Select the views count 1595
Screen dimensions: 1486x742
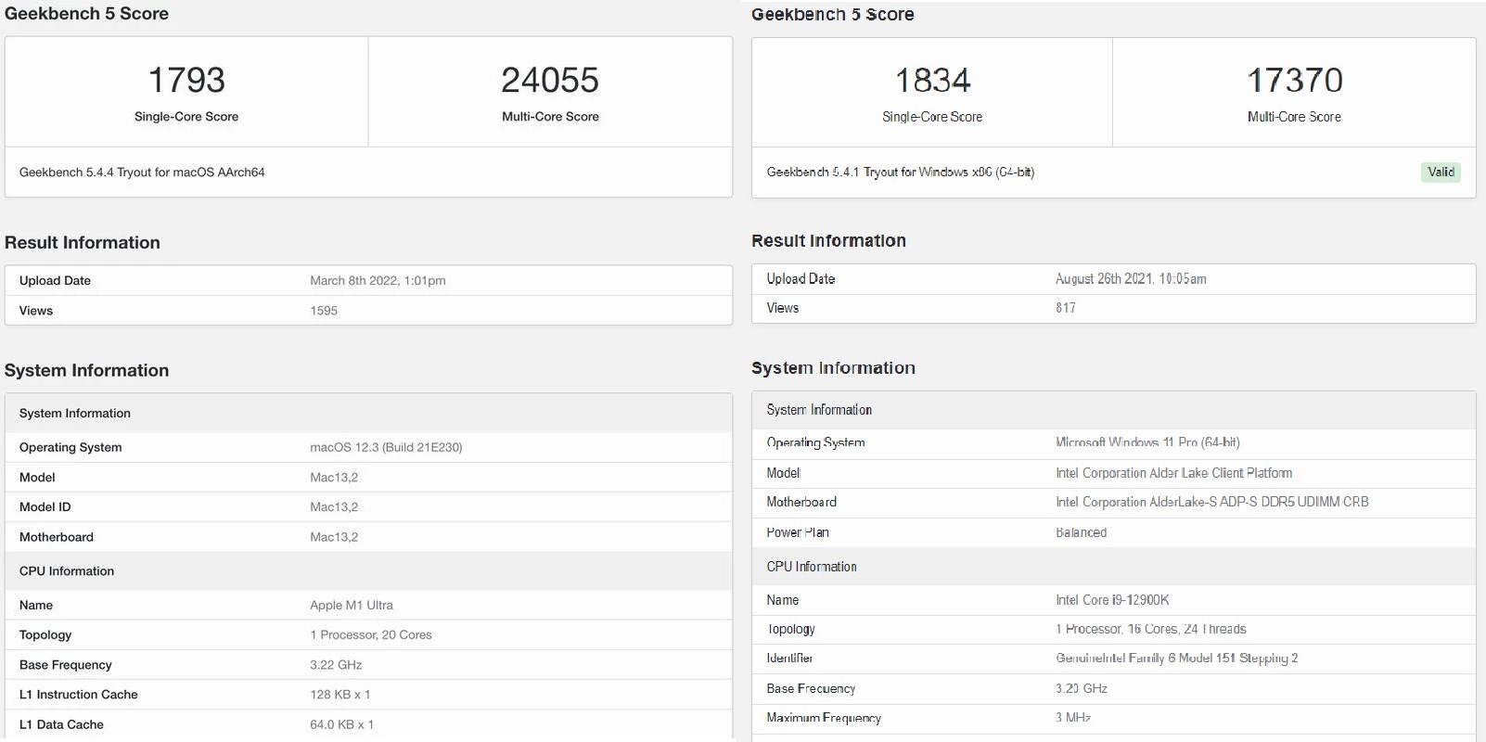[324, 311]
